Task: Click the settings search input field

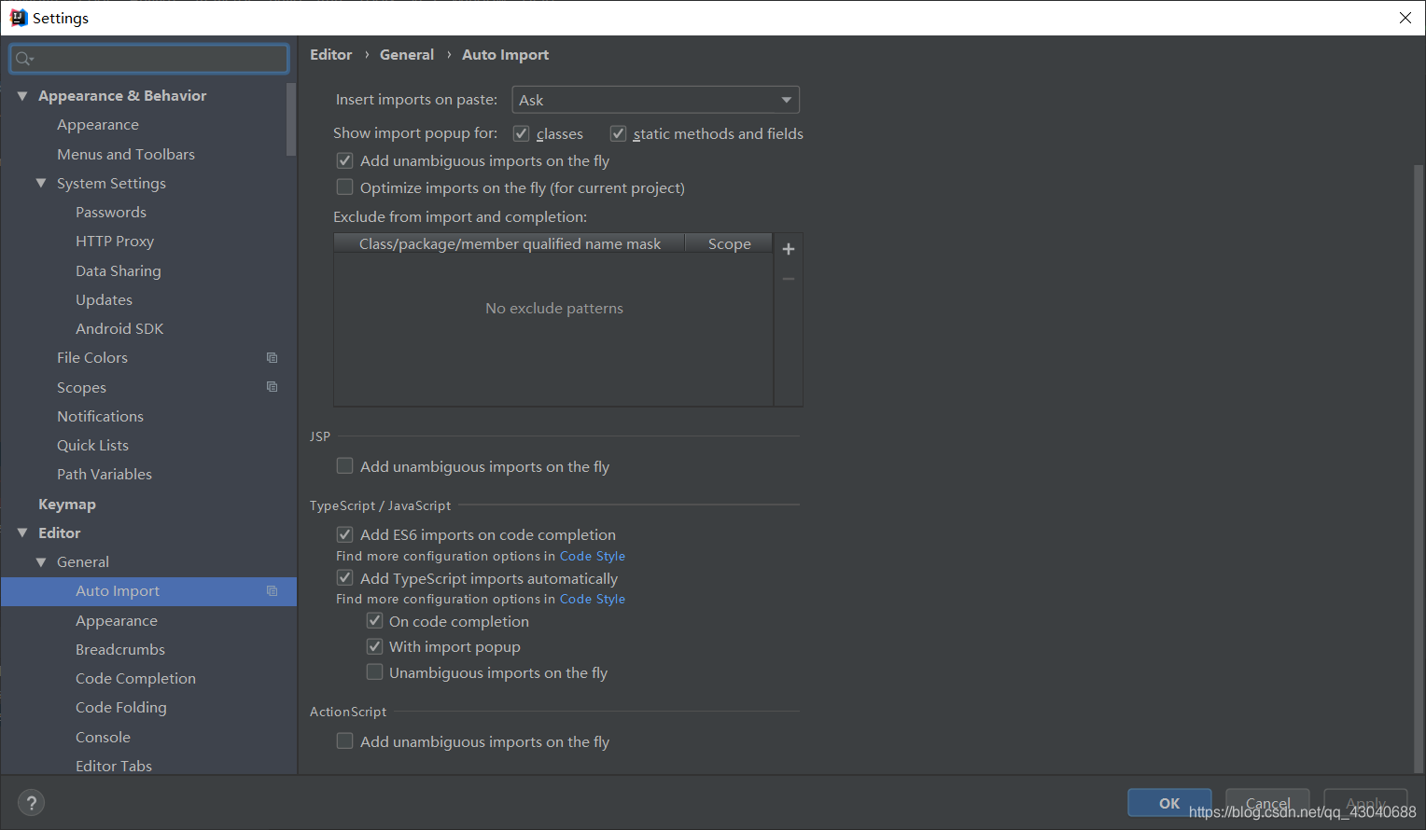Action: pyautogui.click(x=149, y=59)
